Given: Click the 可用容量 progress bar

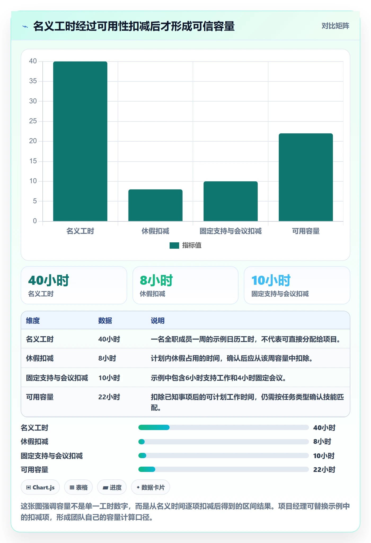Looking at the screenshot, I should tap(223, 469).
